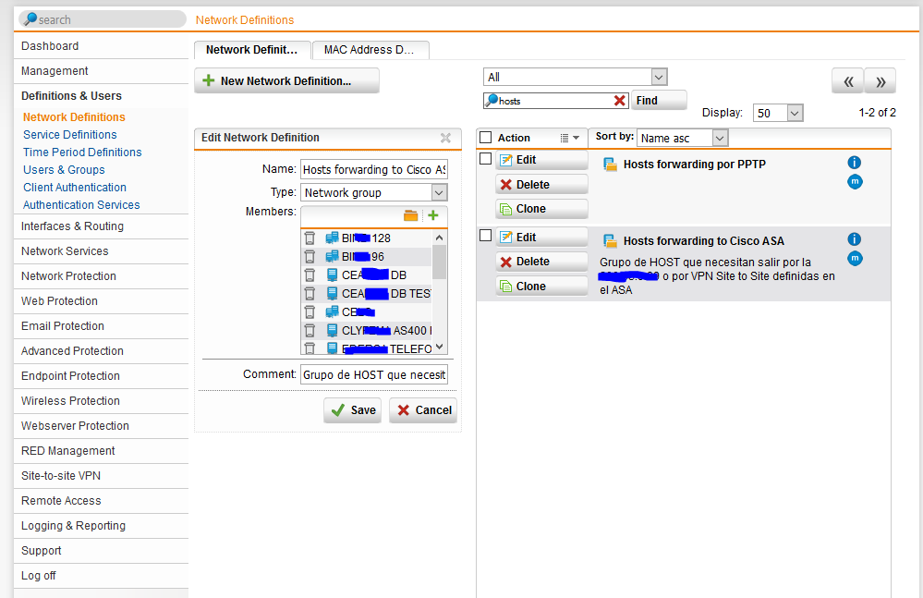Viewport: 923px width, 598px height.
Task: Open the Sort by dropdown
Action: click(682, 138)
